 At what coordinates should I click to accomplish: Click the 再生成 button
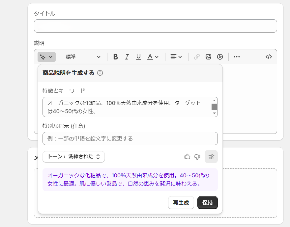(181, 203)
